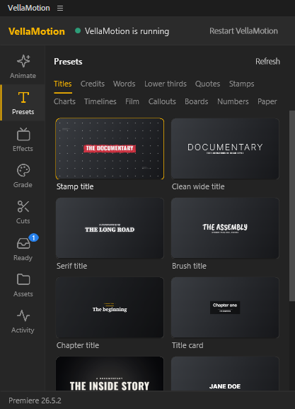Image resolution: width=295 pixels, height=409 pixels.
Task: Open the Animate section icon
Action: pos(23,61)
